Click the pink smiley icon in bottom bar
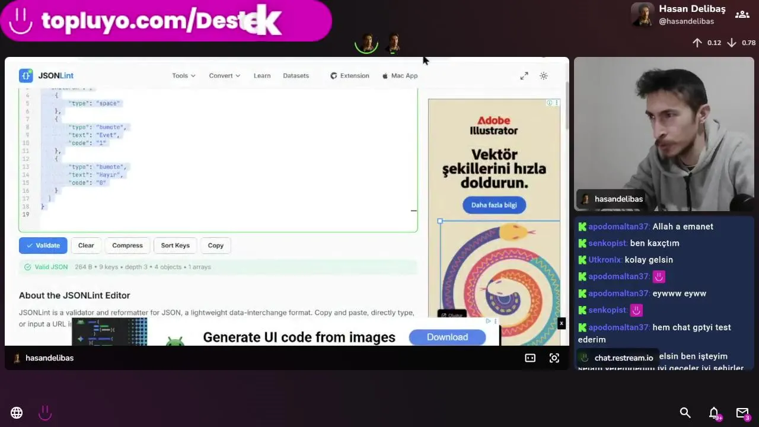This screenshot has height=427, width=759. tap(45, 413)
